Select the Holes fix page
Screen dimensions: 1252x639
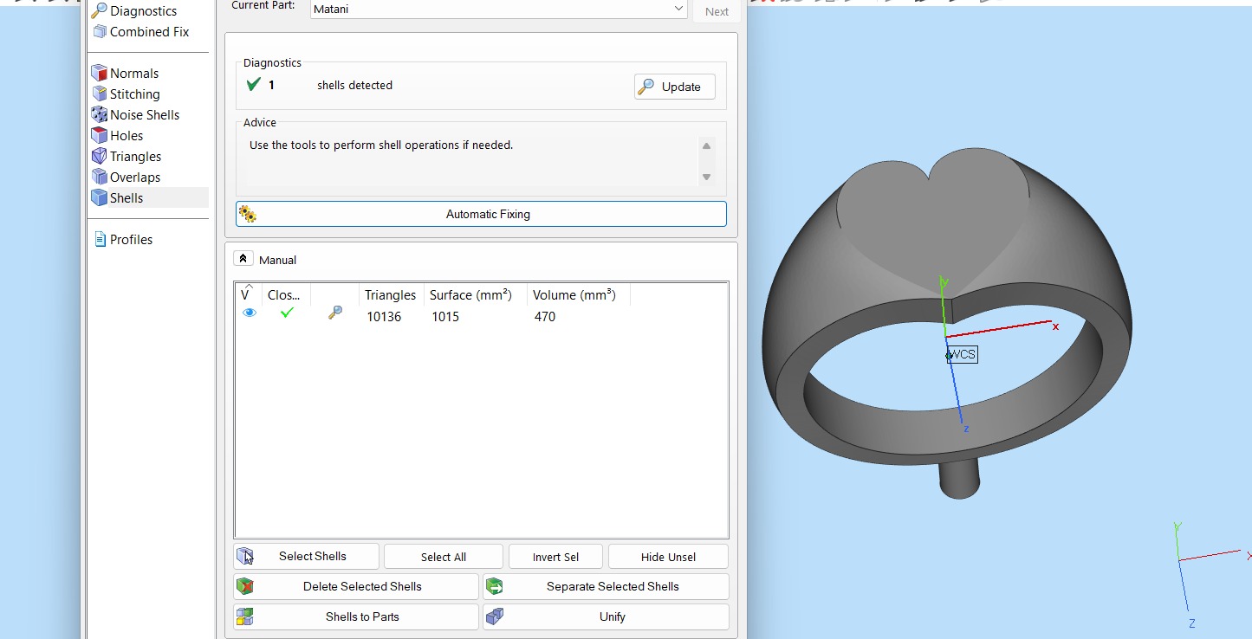[118, 136]
